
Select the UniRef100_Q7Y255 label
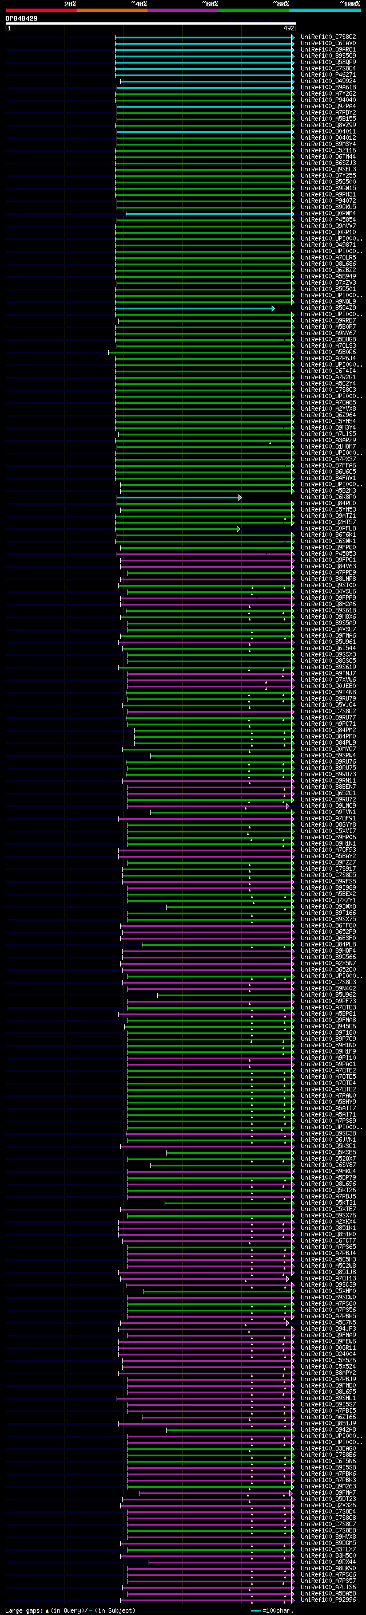coord(328,175)
